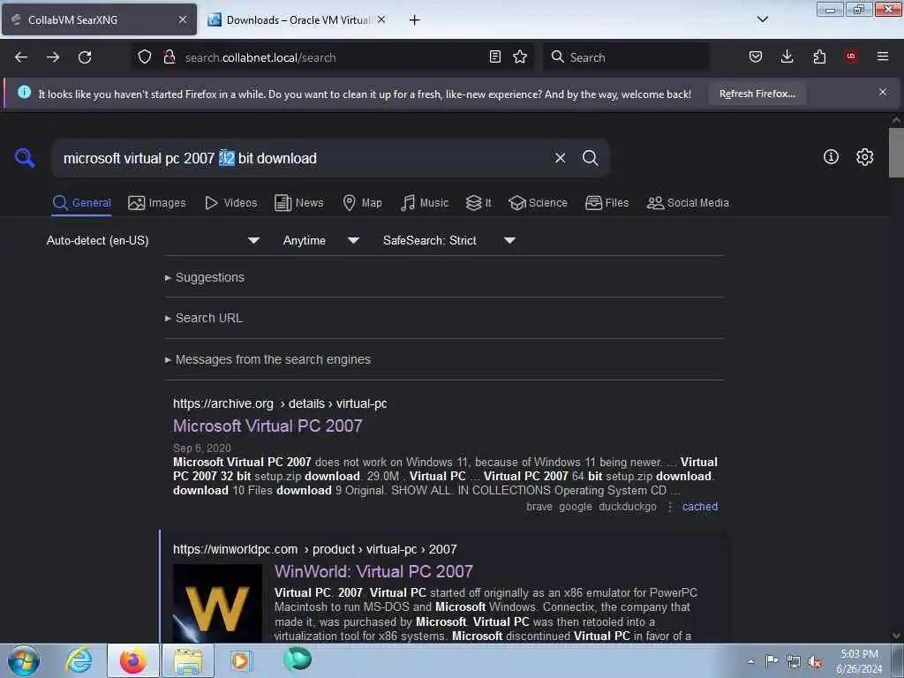The image size is (904, 678).
Task: Focus the Firefox toolbar Search box
Action: pyautogui.click(x=626, y=57)
